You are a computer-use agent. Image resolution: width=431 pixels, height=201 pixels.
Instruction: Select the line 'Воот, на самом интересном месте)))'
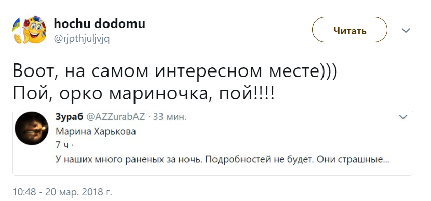(x=175, y=71)
